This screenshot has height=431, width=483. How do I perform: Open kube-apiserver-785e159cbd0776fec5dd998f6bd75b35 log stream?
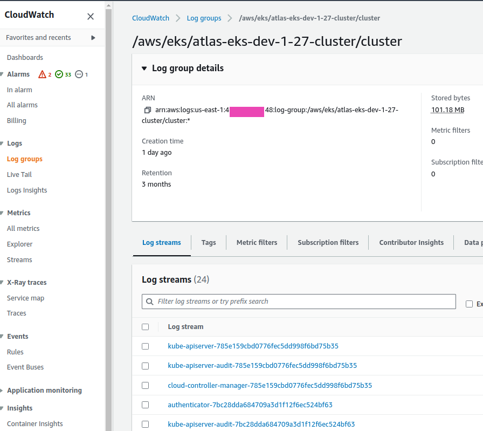coord(253,346)
